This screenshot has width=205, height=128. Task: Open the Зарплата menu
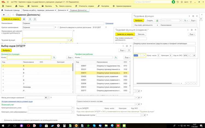coord(33,6)
